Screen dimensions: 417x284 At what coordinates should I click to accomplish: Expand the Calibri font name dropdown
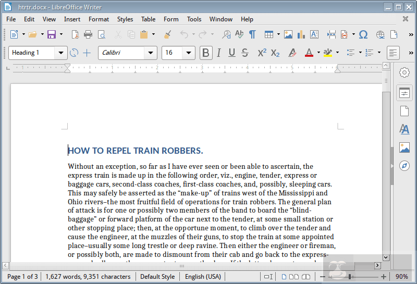[151, 53]
